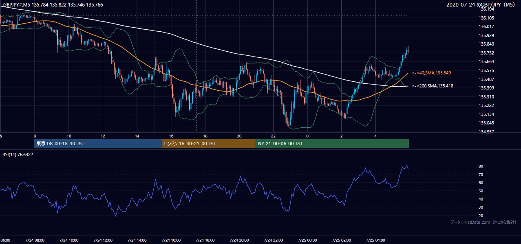The height and width of the screenshot is (244, 521).
Task: Click the RSI(14) 76.6422 indicator label
Action: pos(17,155)
